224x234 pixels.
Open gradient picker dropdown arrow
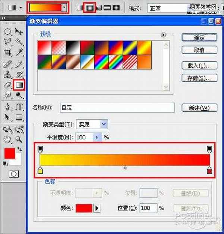point(64,7)
